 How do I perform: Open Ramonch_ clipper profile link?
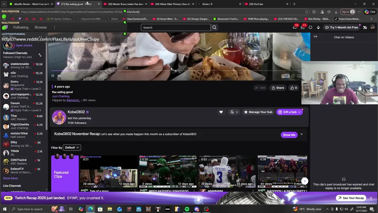coord(73,100)
